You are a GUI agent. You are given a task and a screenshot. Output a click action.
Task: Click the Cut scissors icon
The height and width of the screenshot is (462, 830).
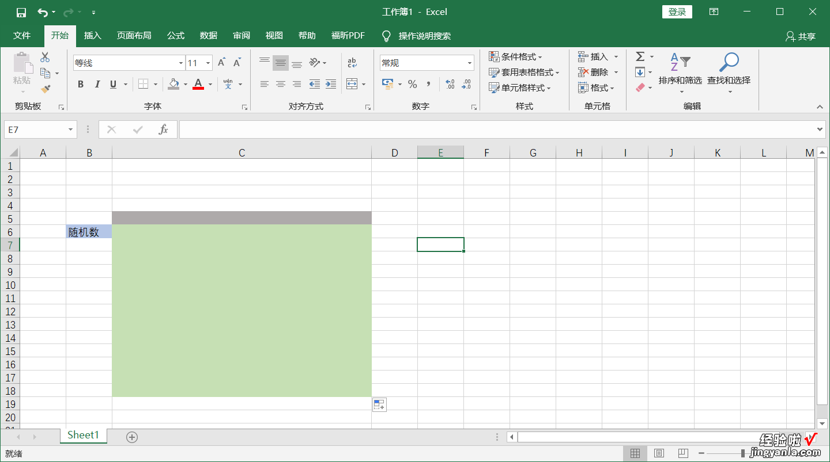45,57
